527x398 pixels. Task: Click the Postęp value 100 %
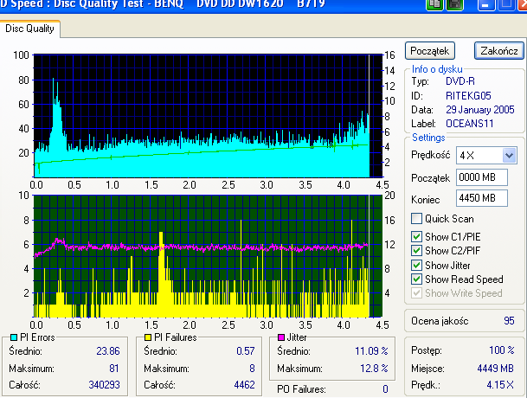(501, 350)
